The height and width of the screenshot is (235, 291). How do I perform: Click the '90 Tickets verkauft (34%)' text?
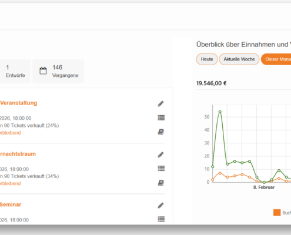click(x=31, y=176)
